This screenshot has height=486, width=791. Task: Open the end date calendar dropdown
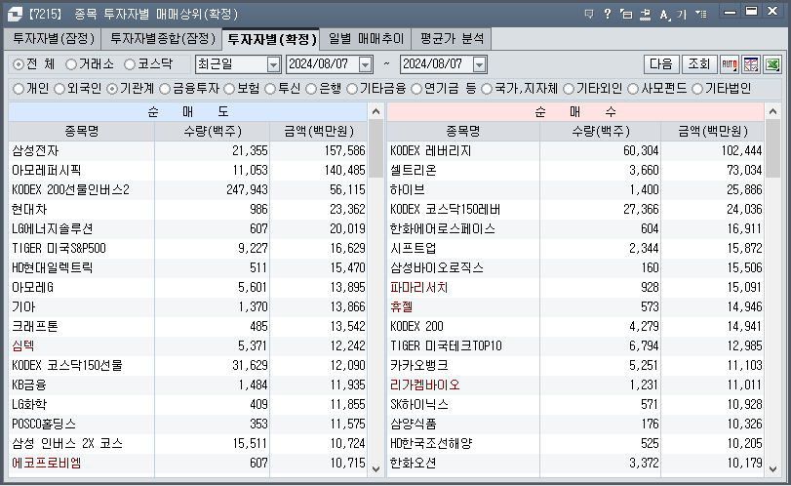pyautogui.click(x=479, y=64)
